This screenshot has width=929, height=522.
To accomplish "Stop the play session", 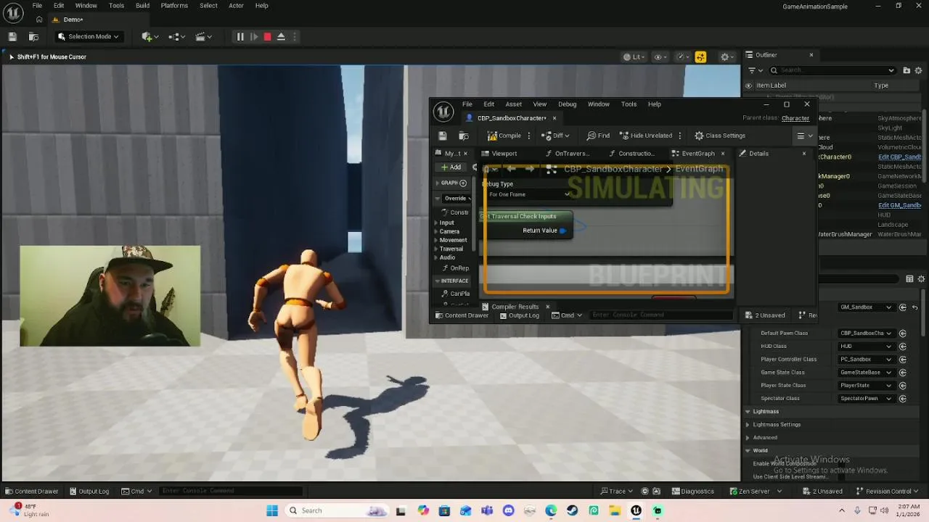I will tap(267, 36).
